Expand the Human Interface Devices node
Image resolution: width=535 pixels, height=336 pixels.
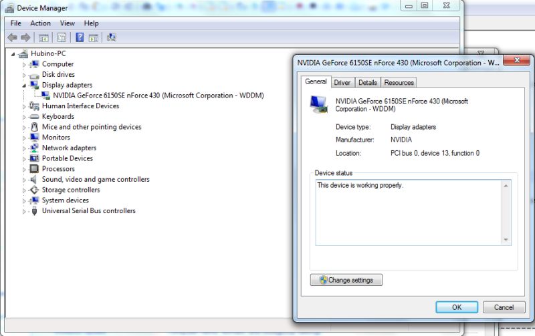[24, 106]
